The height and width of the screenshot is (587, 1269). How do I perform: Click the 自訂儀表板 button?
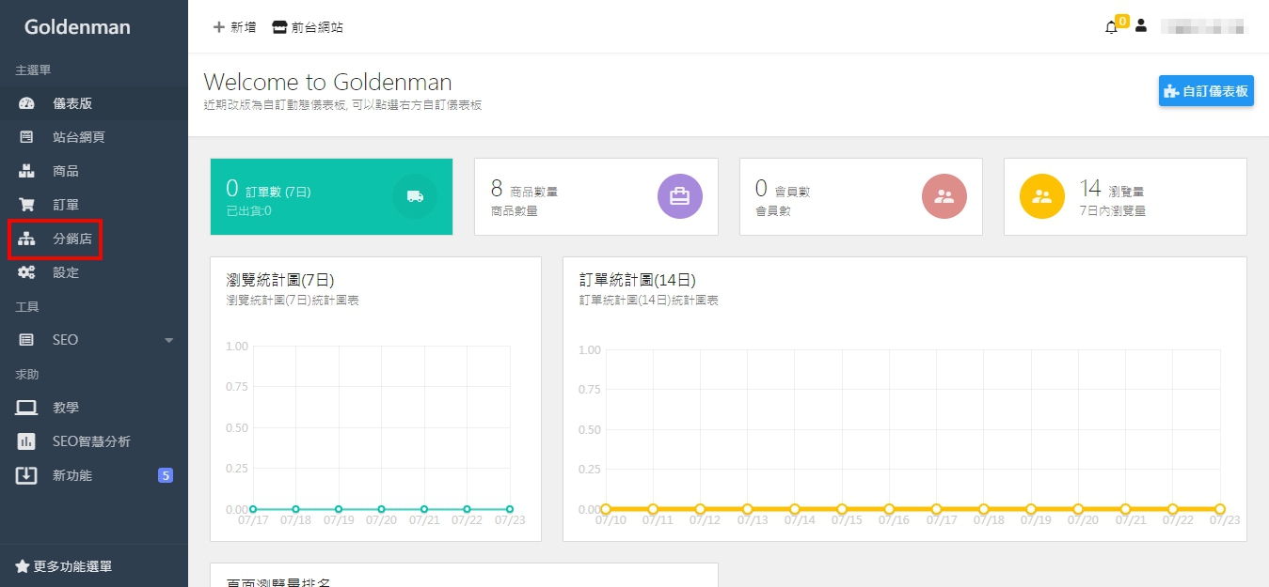pyautogui.click(x=1206, y=91)
